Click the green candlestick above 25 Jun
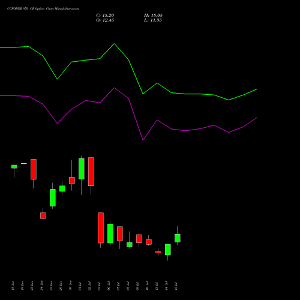The image size is (300, 300). (x=53, y=197)
